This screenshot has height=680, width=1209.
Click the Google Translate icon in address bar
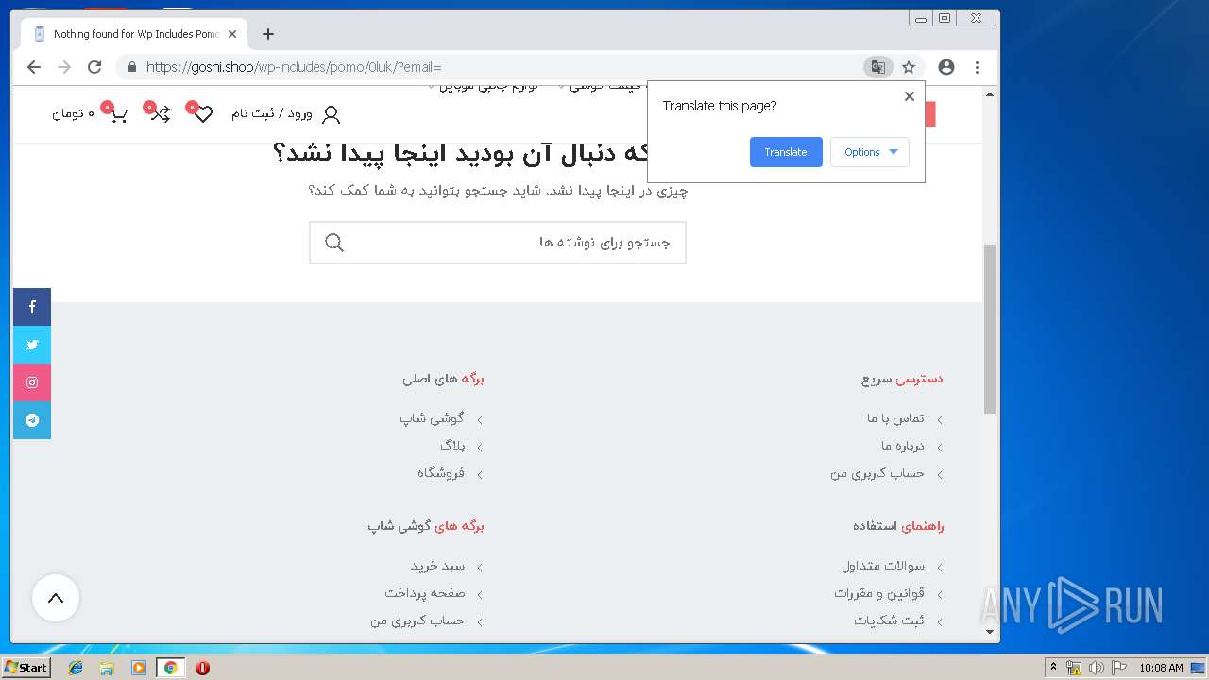877,67
